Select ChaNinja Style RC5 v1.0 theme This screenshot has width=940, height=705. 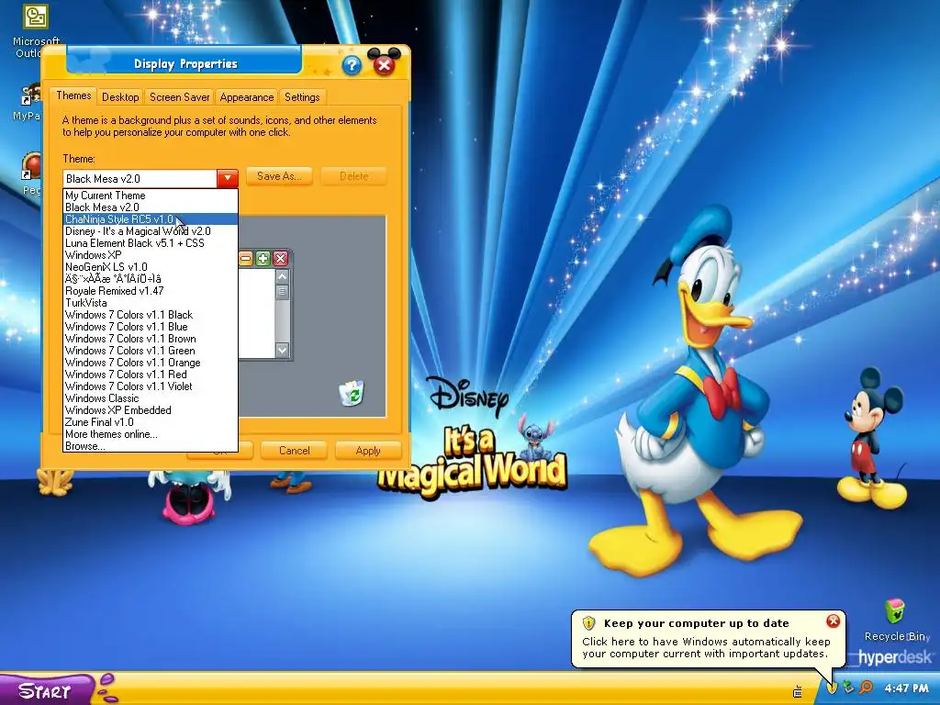coord(151,219)
